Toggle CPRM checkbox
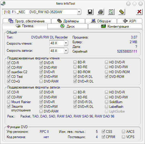145x144 pixels. point(103,137)
